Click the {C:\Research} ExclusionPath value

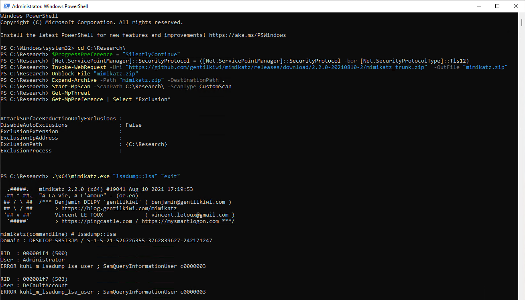pos(147,144)
